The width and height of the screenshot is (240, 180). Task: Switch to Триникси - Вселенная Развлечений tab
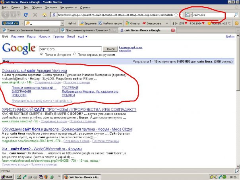pyautogui.click(x=30, y=30)
